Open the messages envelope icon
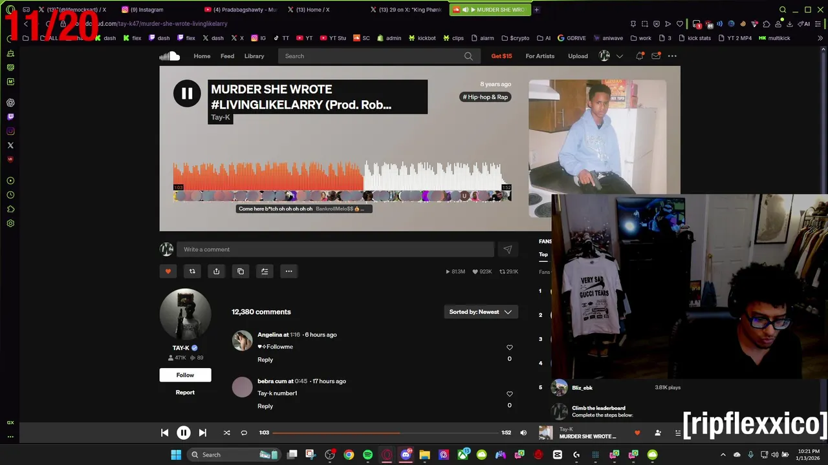828x465 pixels. coord(656,56)
